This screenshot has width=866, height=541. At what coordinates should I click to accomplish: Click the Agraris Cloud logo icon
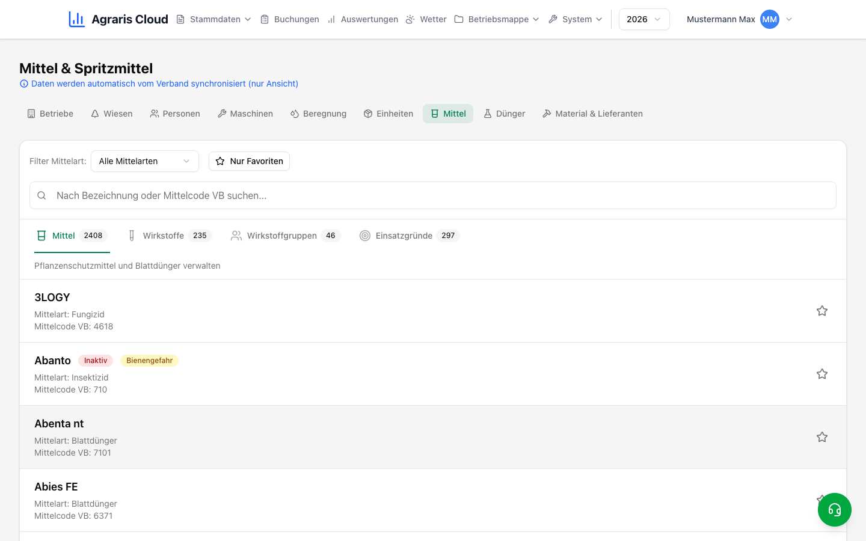(76, 19)
